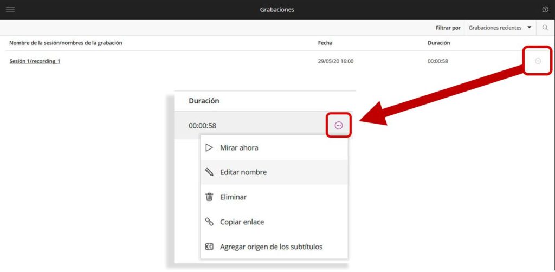This screenshot has width=555, height=272.
Task: Click the magenta options icon beside the enlarged 00:00:58
Action: click(x=339, y=125)
